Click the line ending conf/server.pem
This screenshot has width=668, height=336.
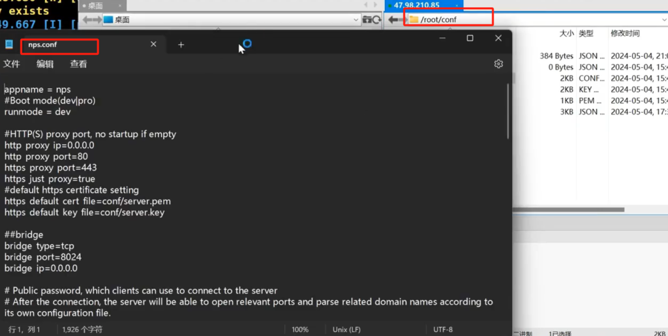88,201
